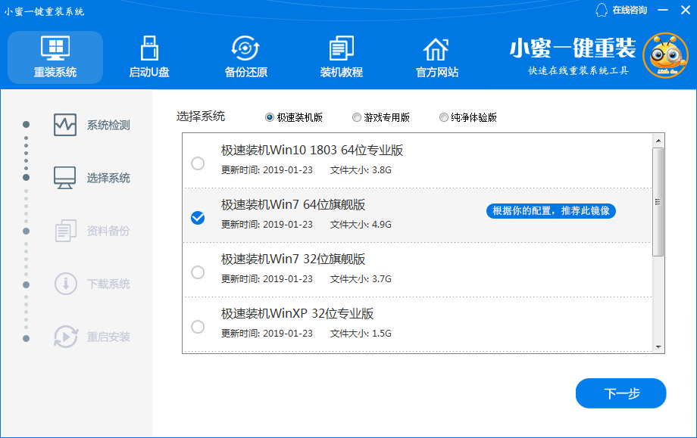The width and height of the screenshot is (697, 438).
Task: Click the 资料备份 step icon in sidebar
Action: point(65,231)
